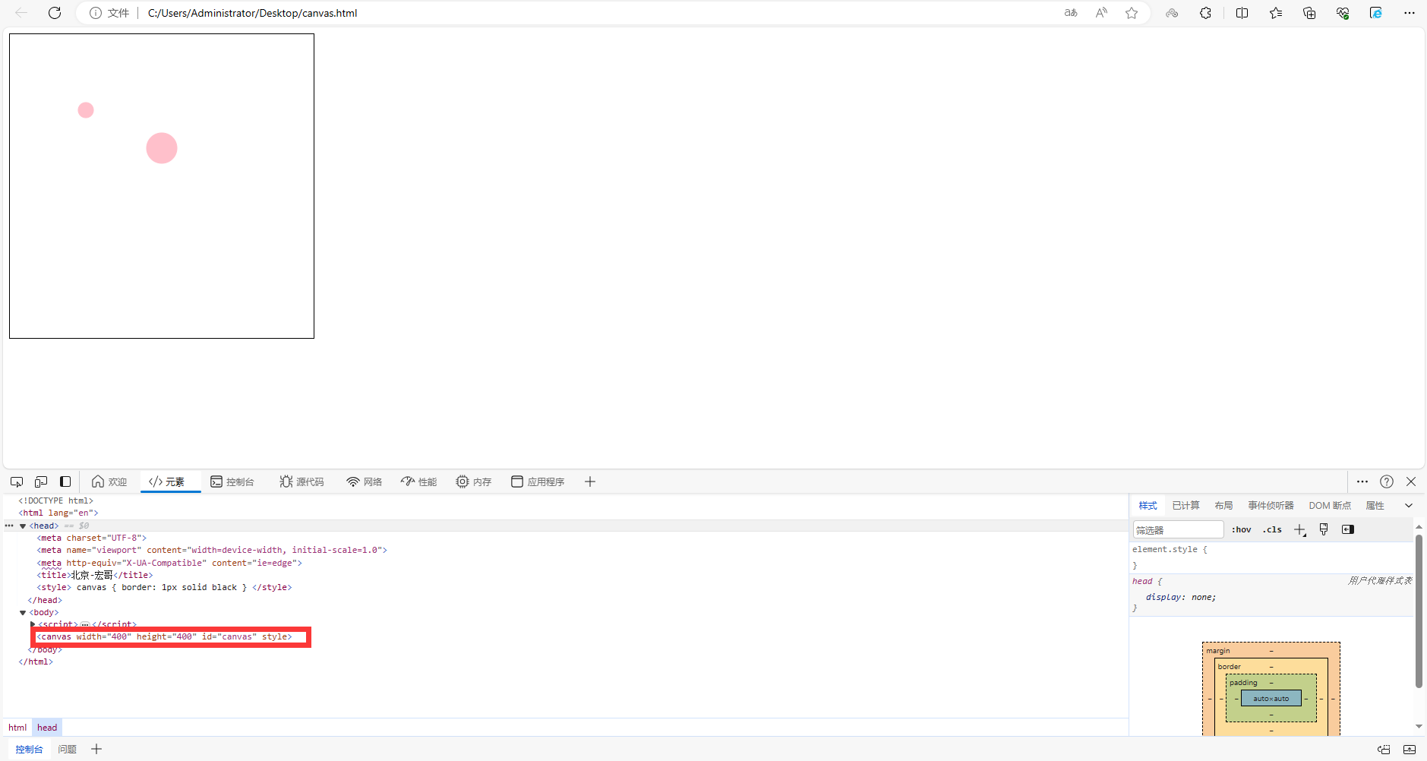The image size is (1427, 761).
Task: Click the head breadcrumb item
Action: [47, 728]
